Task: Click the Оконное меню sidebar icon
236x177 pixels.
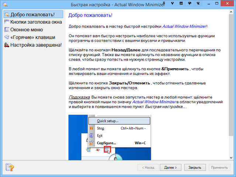Action: pos(7,30)
